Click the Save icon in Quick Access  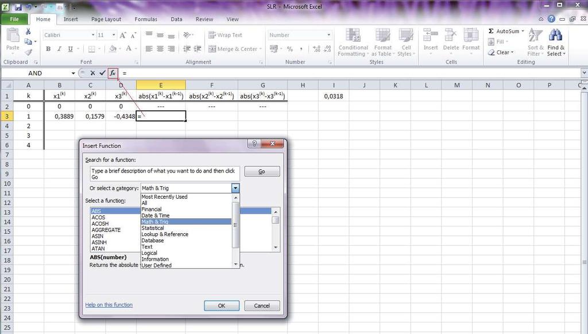[x=18, y=7]
